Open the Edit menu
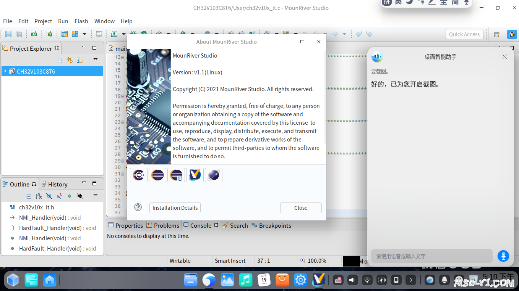Viewport: 519px width, 291px height. pyautogui.click(x=23, y=21)
